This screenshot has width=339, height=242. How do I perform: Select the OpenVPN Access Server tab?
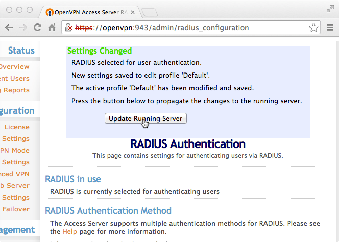coord(91,12)
